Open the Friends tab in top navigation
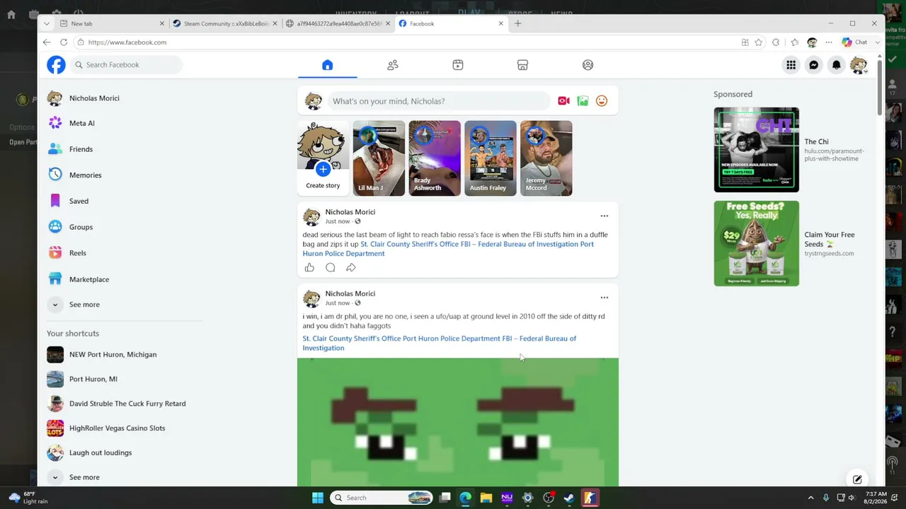 (x=393, y=65)
